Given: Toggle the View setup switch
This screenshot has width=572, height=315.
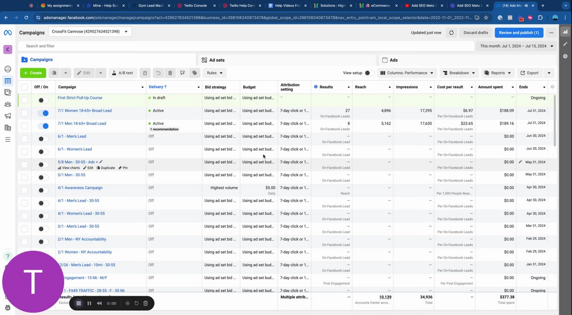Looking at the screenshot, I should pyautogui.click(x=370, y=73).
